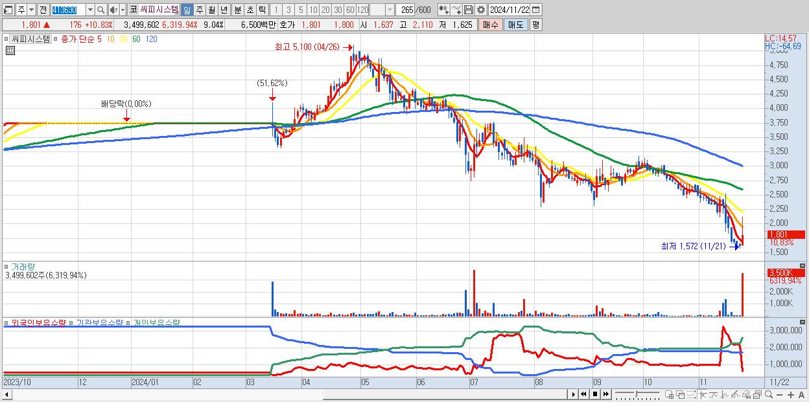Click the crosshair cursor tool icon
The image size is (809, 402).
point(703,395)
